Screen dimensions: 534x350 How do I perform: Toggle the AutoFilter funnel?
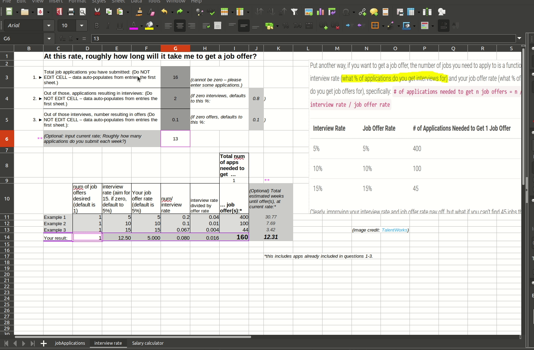coord(294,12)
